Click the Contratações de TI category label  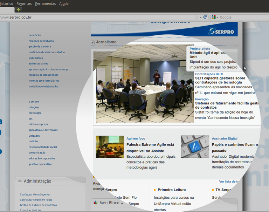[x=209, y=74]
